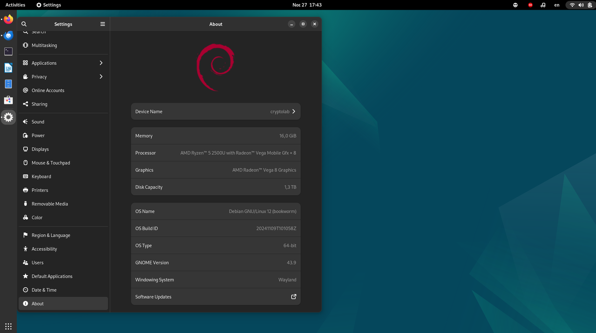Go to Removable Media settings

coord(63,204)
